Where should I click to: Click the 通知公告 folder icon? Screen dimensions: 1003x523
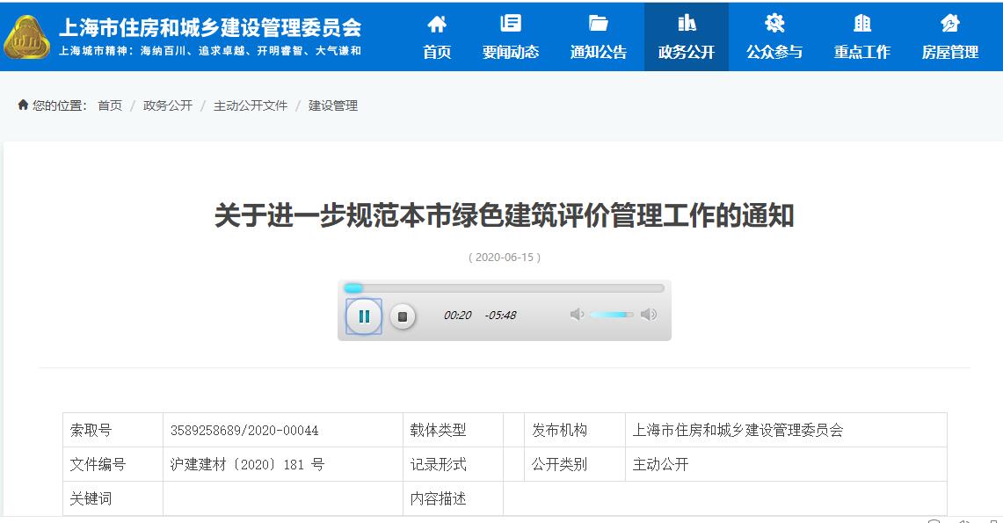click(598, 24)
